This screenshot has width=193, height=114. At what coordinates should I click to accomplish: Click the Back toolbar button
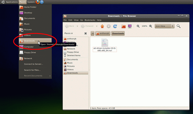point(69,26)
